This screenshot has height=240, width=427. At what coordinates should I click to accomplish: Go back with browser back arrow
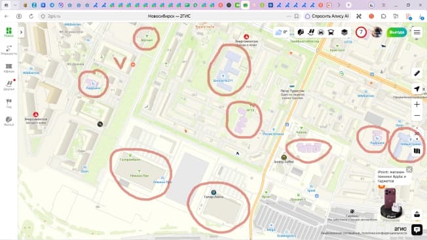pos(7,16)
